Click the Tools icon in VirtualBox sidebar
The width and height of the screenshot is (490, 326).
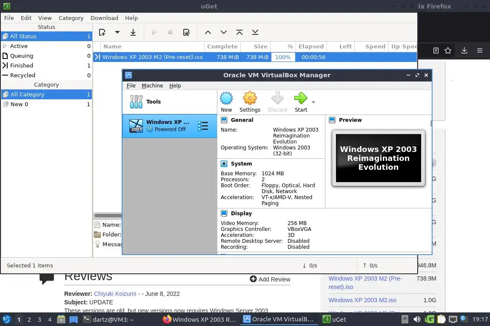[136, 102]
